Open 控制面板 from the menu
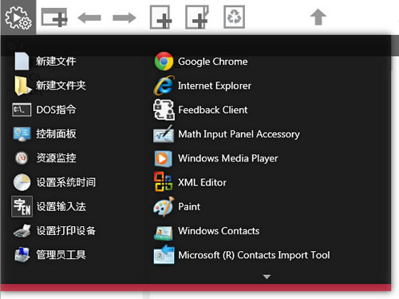 (x=56, y=134)
